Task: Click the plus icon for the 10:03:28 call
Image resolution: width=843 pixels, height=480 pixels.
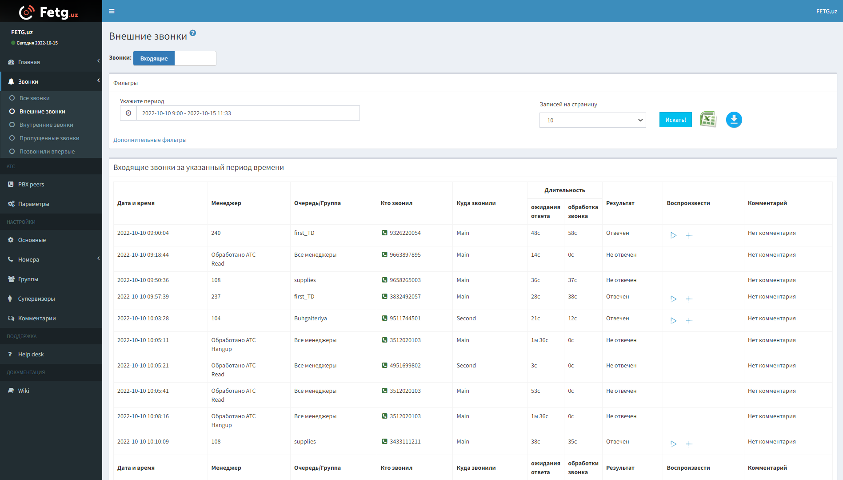Action: [689, 321]
